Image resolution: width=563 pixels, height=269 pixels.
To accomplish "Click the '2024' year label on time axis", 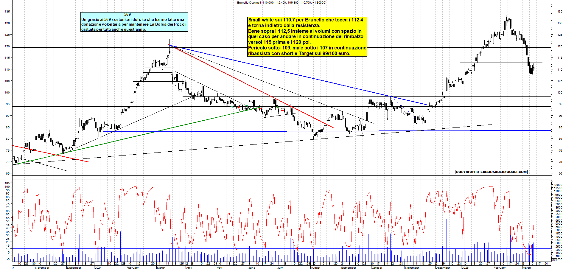I will click(98, 268).
